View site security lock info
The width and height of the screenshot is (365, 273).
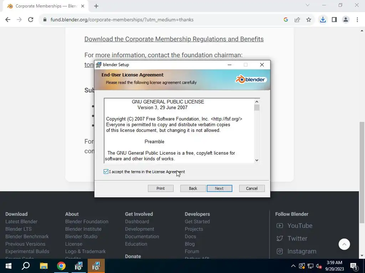coord(45,20)
